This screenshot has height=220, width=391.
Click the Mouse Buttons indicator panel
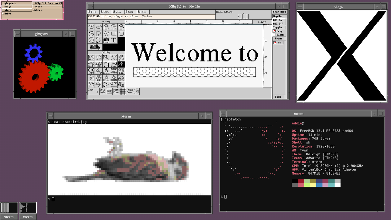click(x=243, y=14)
